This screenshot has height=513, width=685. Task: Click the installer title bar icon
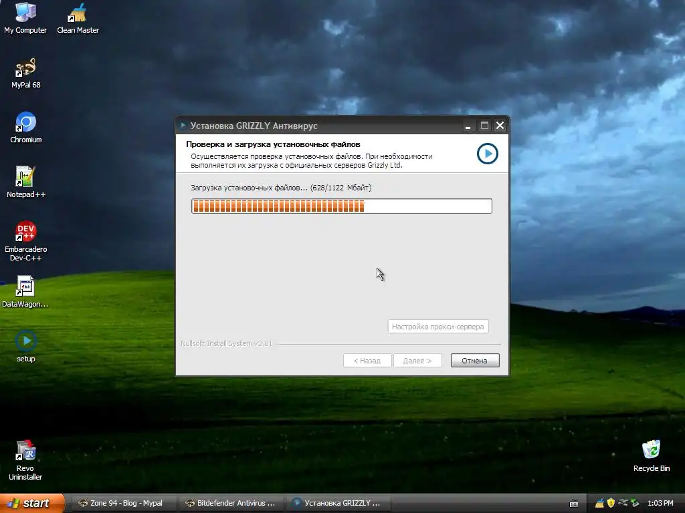[183, 126]
